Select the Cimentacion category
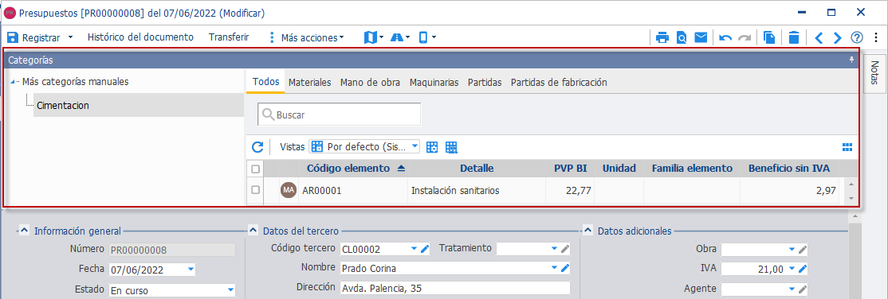Image resolution: width=888 pixels, height=299 pixels. click(138, 105)
